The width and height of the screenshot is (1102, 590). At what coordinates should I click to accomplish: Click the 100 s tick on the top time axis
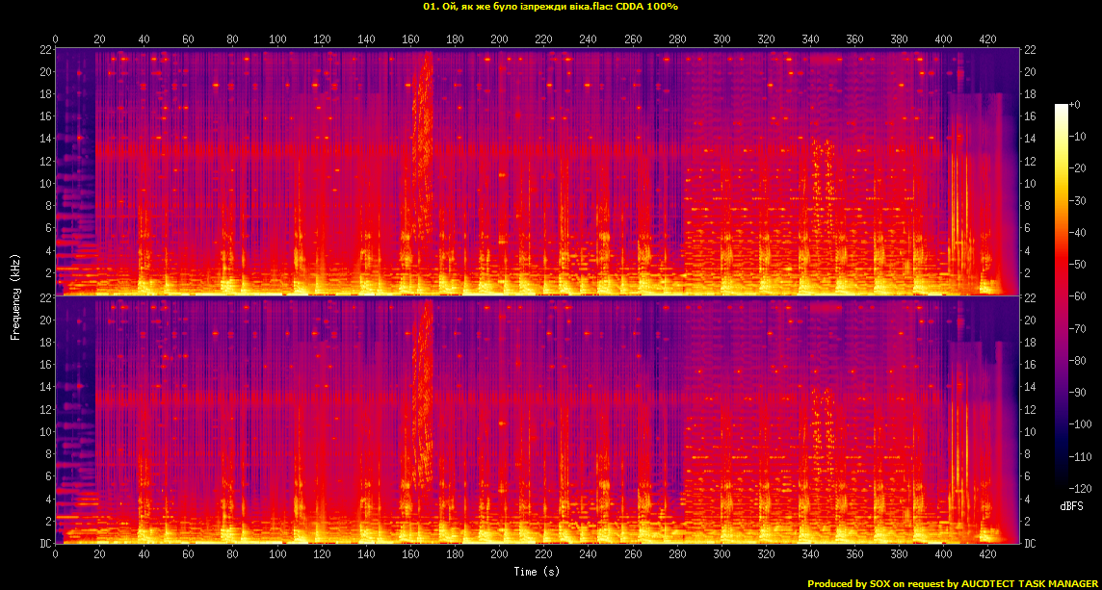click(x=277, y=38)
